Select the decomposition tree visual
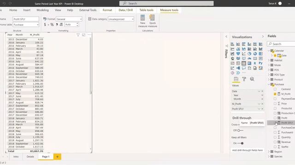295x165 pixels. point(238,68)
